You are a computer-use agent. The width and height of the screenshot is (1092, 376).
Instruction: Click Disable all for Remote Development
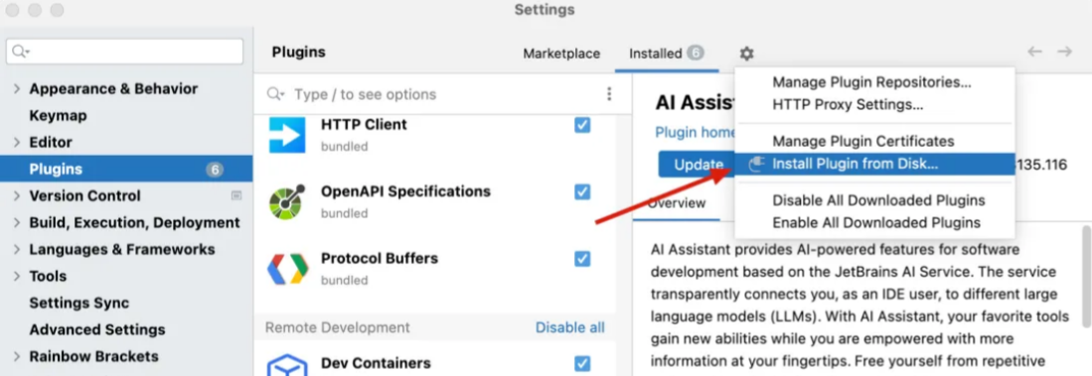coord(569,327)
